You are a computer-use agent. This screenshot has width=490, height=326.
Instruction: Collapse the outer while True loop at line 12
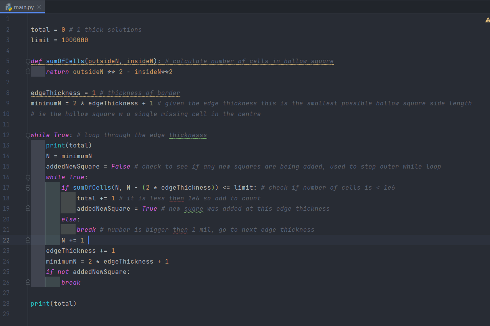pos(28,135)
